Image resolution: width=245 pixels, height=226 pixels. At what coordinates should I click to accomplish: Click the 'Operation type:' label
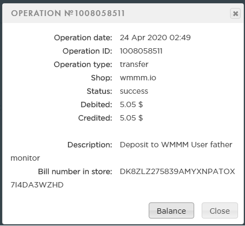[83, 64]
